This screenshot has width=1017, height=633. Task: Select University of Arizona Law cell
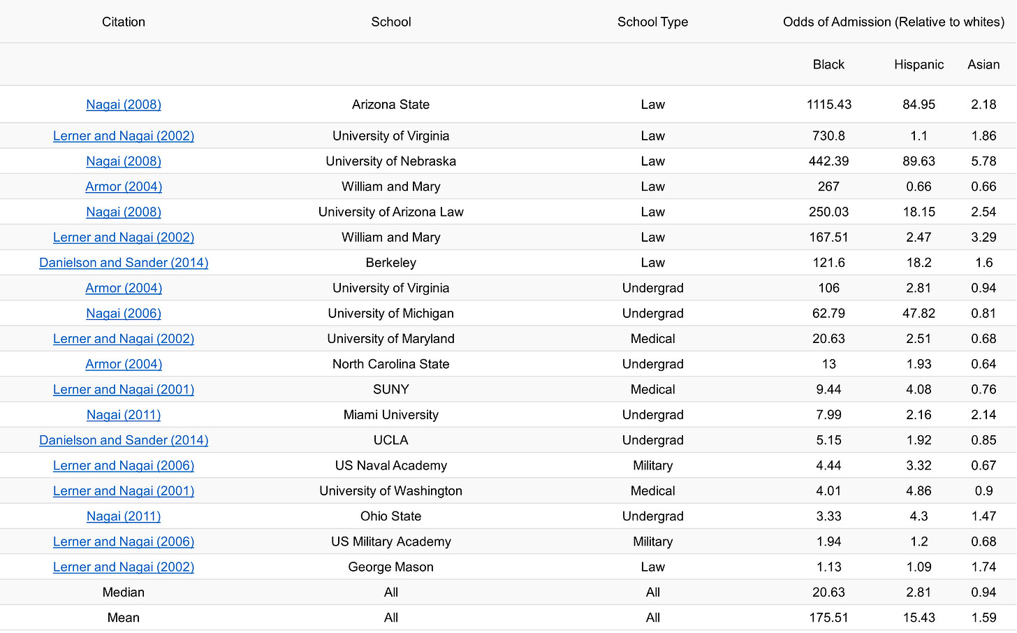point(391,212)
